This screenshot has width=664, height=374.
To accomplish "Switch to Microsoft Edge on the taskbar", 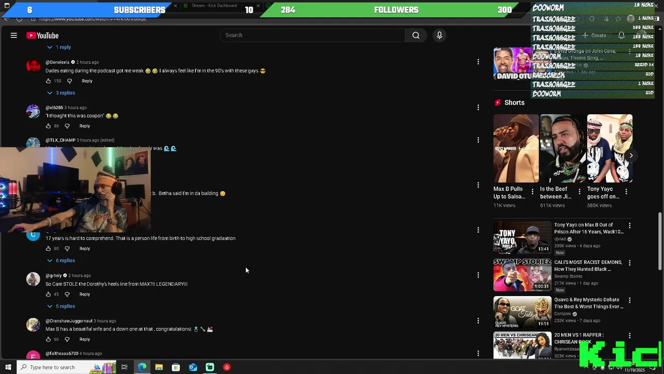I will [x=142, y=367].
